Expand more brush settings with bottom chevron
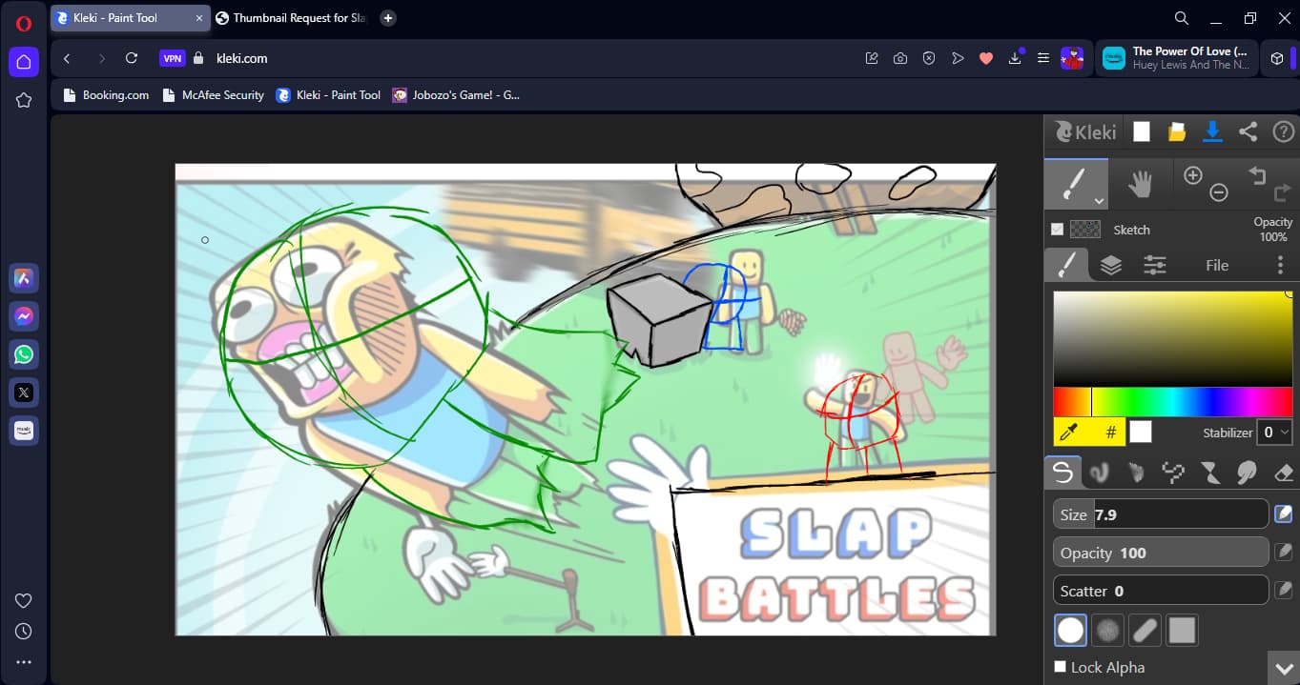The height and width of the screenshot is (685, 1300). pos(1281,667)
